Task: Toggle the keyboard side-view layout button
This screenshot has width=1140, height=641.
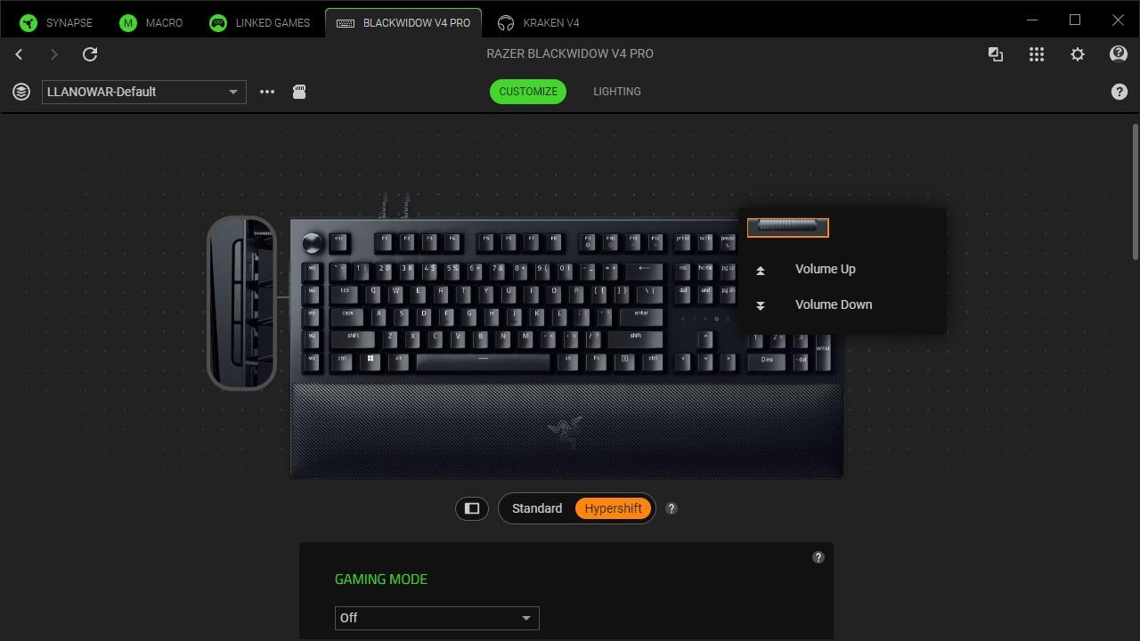Action: (x=472, y=508)
